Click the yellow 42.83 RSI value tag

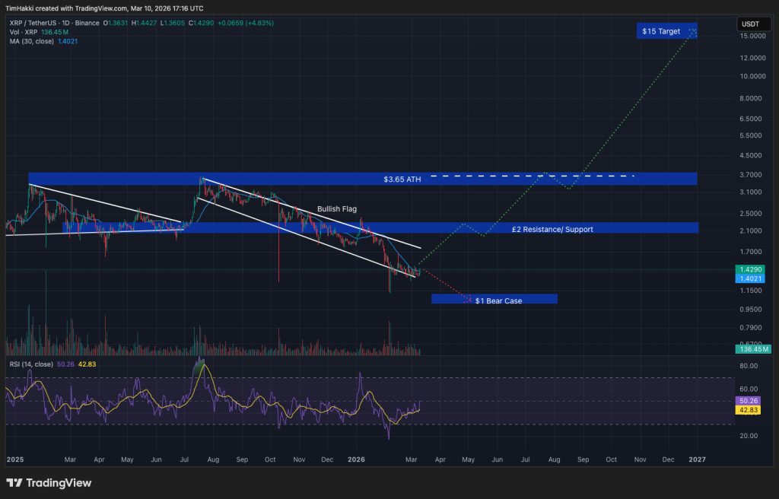pyautogui.click(x=749, y=410)
